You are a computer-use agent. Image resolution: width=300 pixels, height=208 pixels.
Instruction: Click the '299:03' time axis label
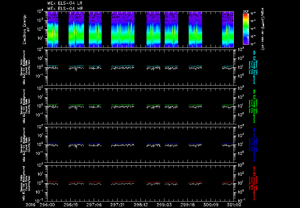pos(164,205)
